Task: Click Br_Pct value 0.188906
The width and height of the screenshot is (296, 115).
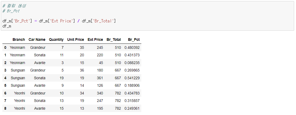Action: point(132,86)
